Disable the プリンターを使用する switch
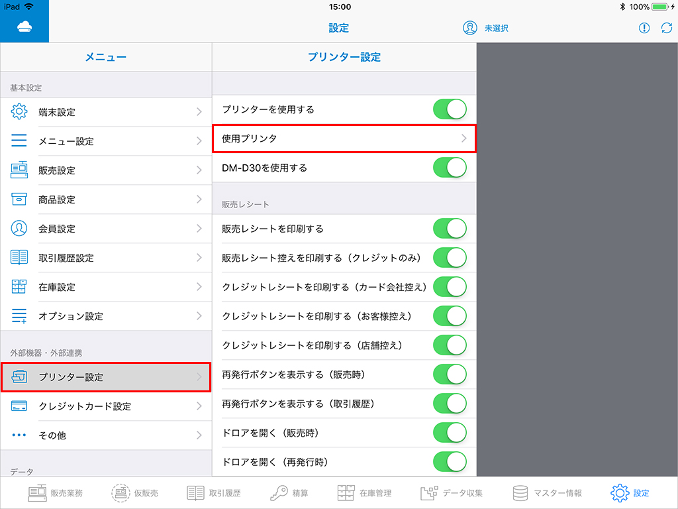This screenshot has height=509, width=678. [x=450, y=109]
